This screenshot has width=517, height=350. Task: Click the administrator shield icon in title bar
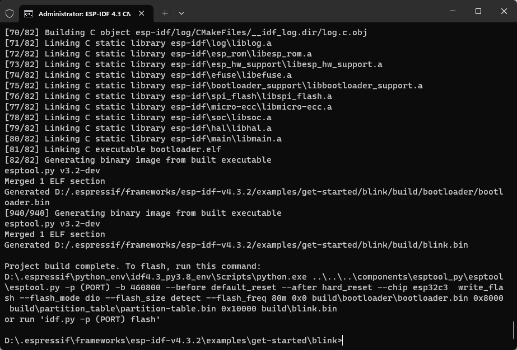(10, 13)
